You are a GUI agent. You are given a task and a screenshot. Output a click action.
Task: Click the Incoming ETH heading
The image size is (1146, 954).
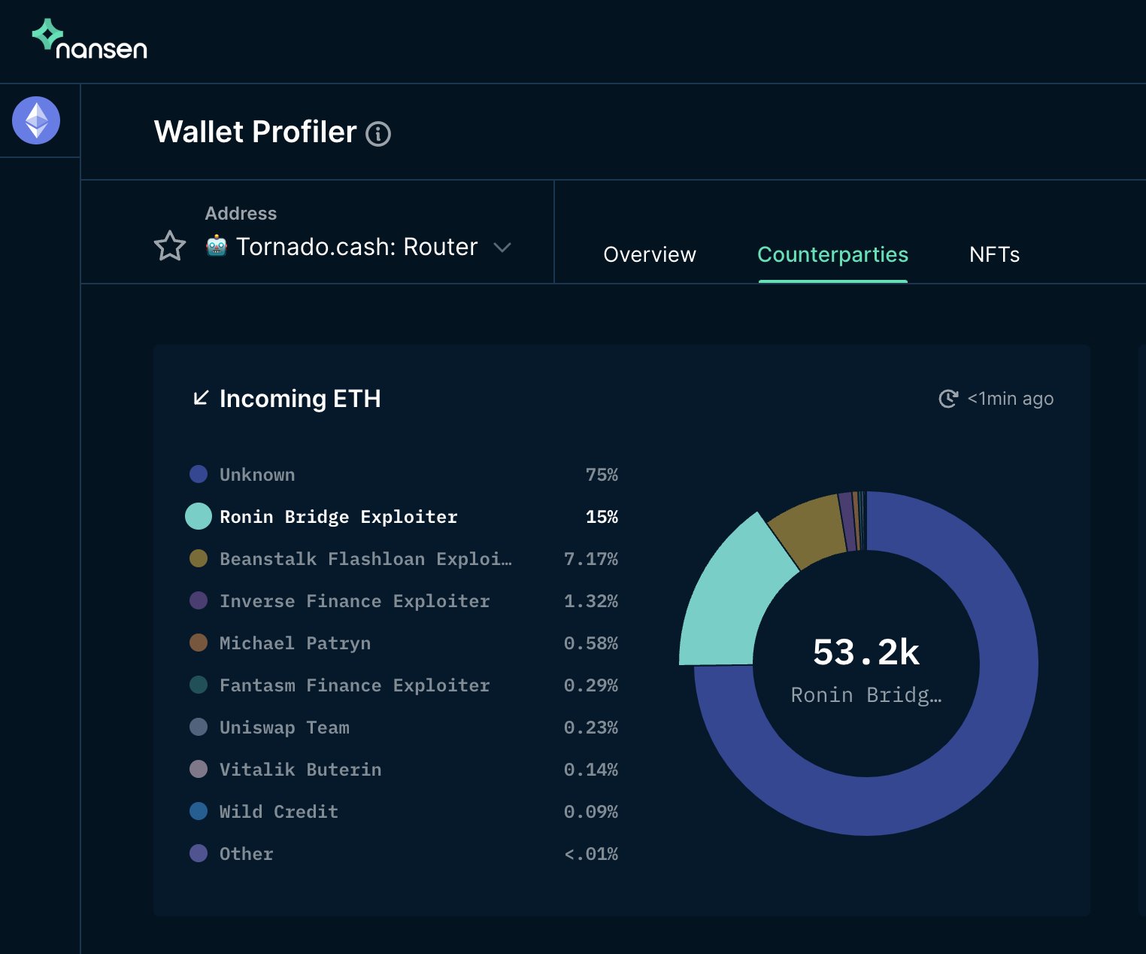pos(300,399)
